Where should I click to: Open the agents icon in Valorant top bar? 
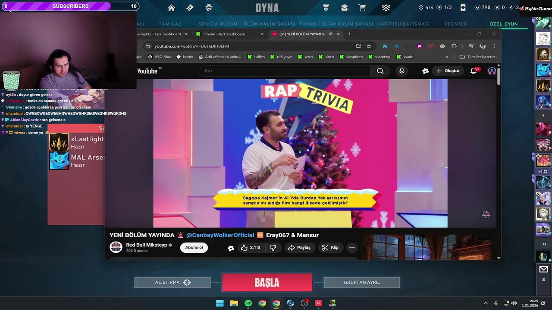click(x=209, y=8)
